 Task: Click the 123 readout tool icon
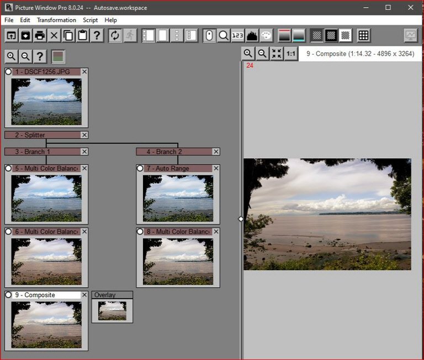[x=237, y=36]
